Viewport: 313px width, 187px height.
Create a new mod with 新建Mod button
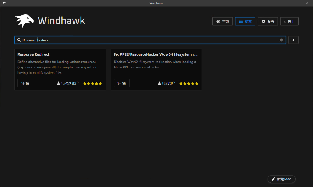point(282,179)
